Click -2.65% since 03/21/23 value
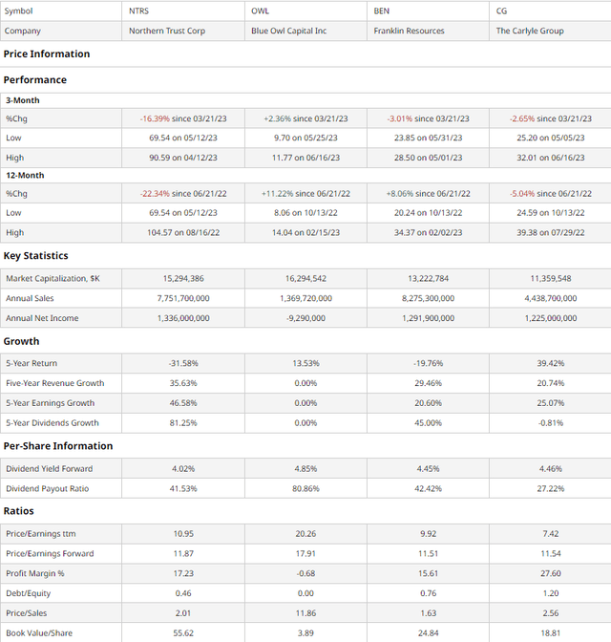Screen dimensions: 611x642 click(551, 118)
